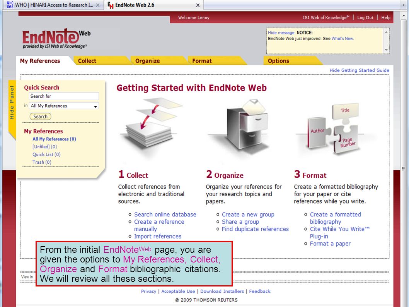Click Create a formatted bibliography link

(336, 218)
